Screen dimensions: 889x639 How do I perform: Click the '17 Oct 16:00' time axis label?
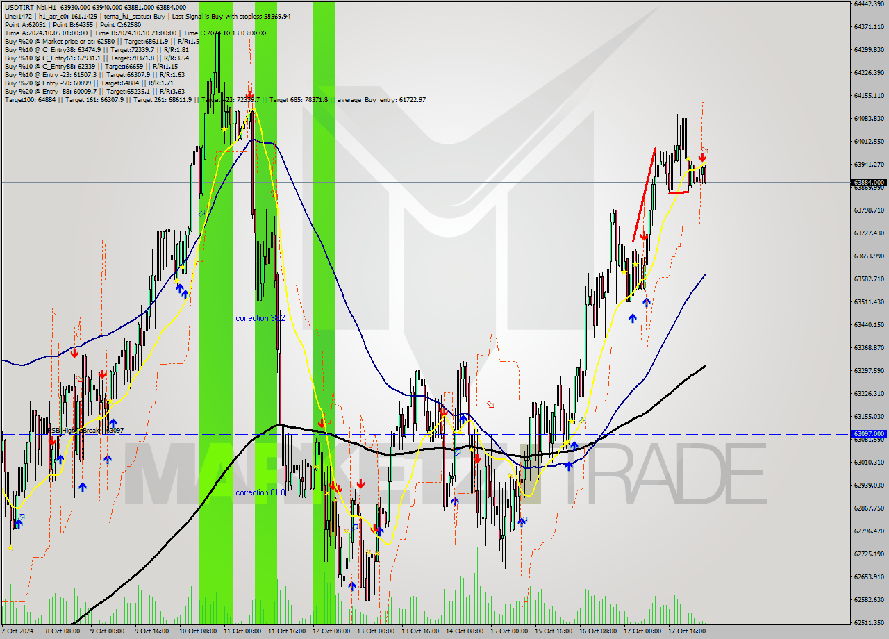coord(686,631)
